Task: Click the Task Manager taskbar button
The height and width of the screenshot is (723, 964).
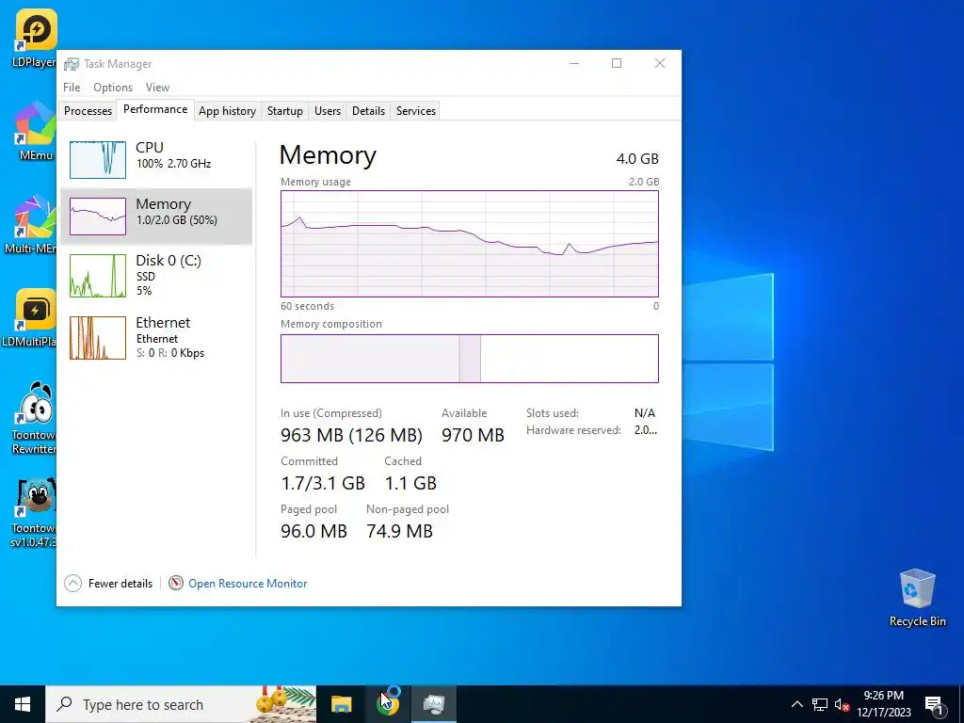Action: (434, 704)
